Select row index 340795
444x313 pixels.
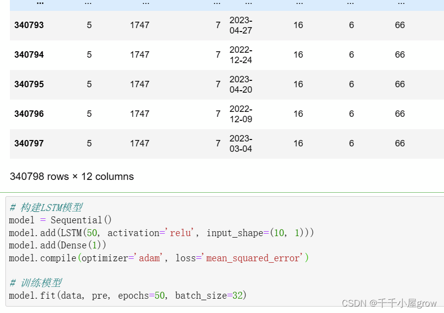(29, 84)
